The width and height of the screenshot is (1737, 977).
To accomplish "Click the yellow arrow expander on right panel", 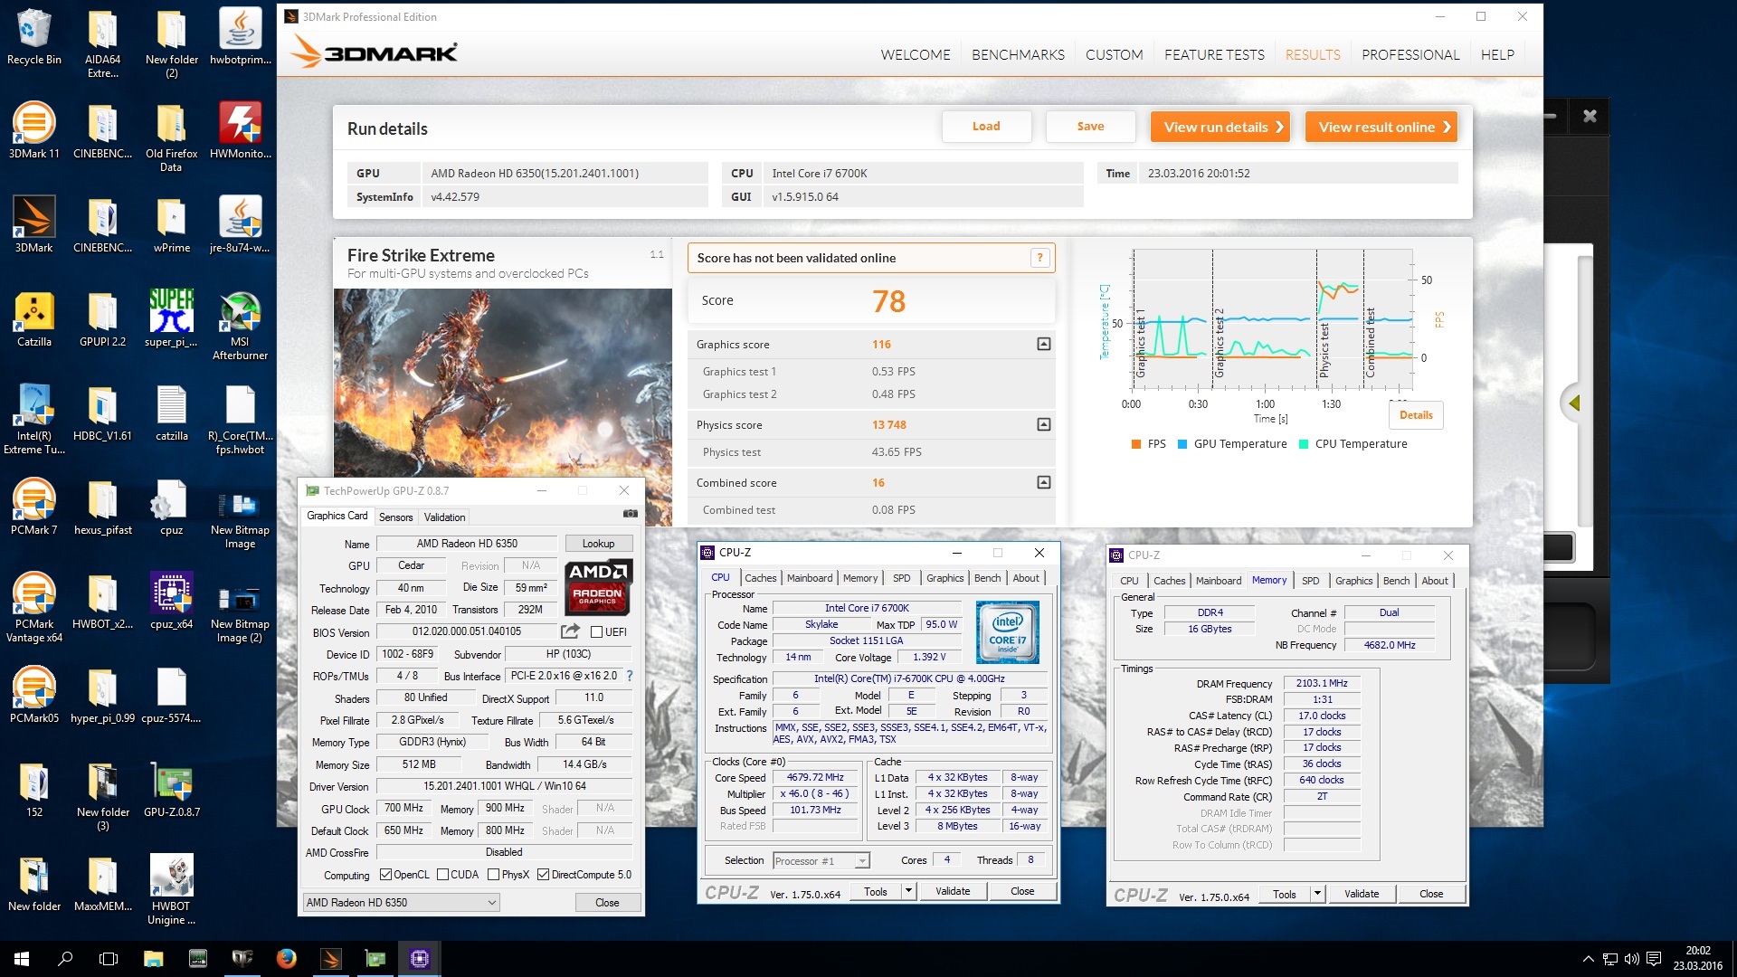I will tap(1574, 403).
